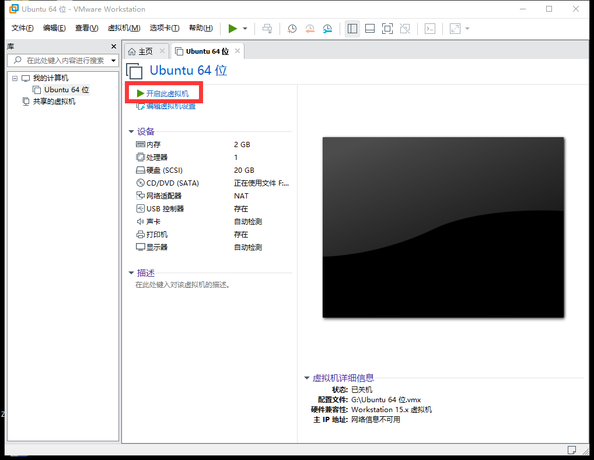Select Ubuntu 64 位 in library tree

click(67, 90)
